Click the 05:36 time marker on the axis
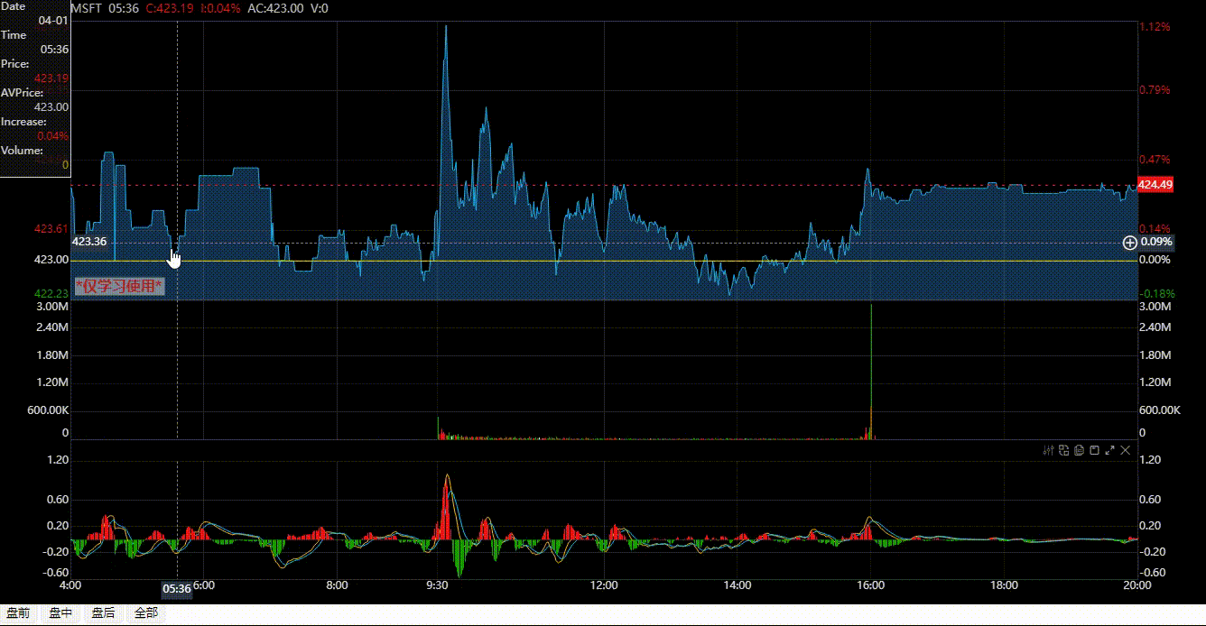Screen dimensions: 1206x626 pos(177,588)
